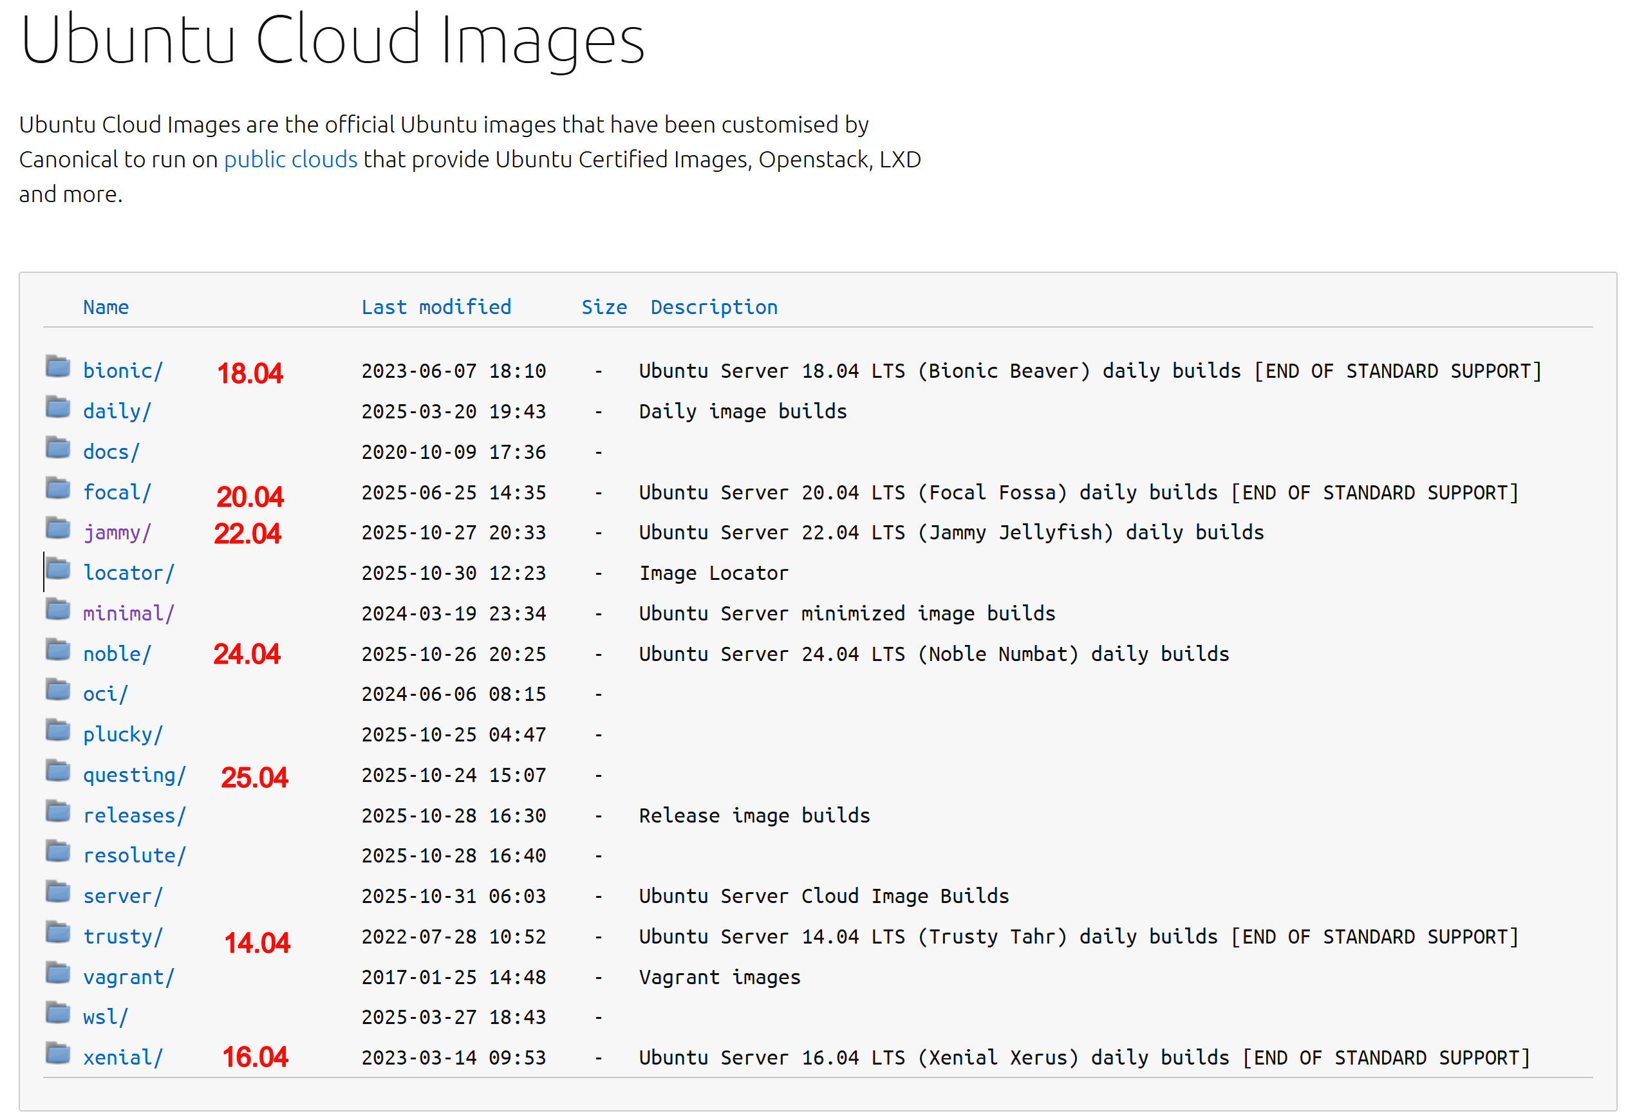Click the folder icon next to wsl/
Viewport: 1637px width, 1118px height.
click(x=58, y=1014)
